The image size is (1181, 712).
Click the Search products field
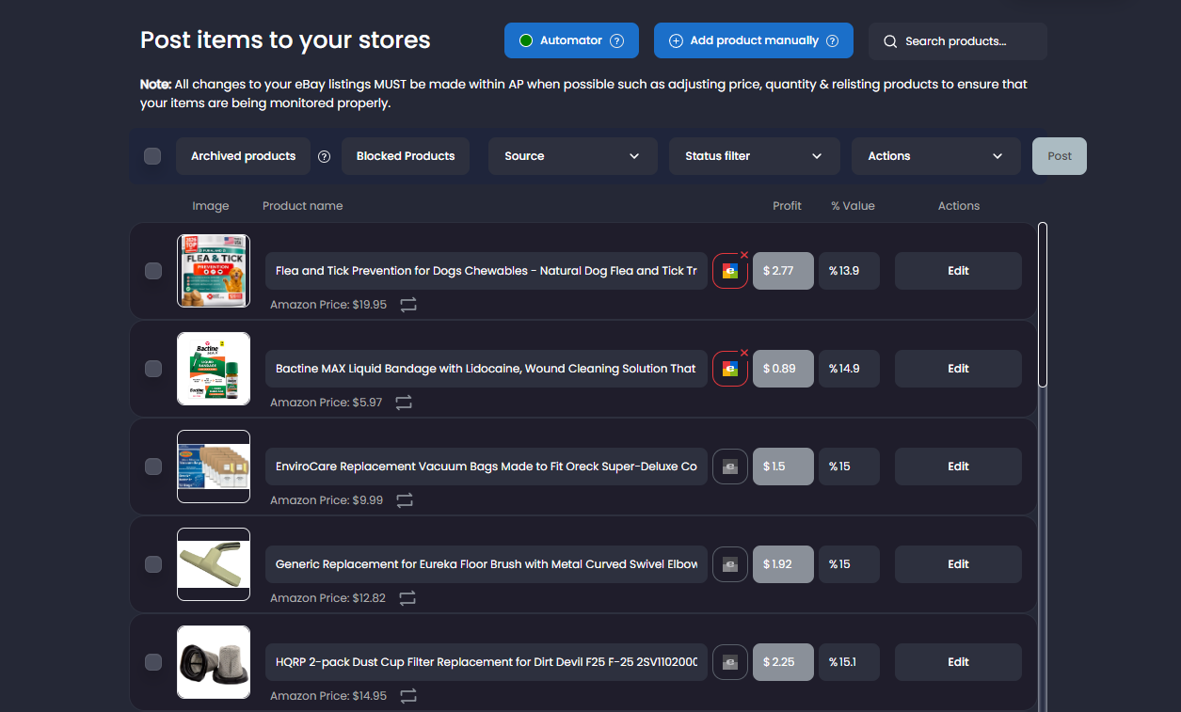(x=958, y=41)
